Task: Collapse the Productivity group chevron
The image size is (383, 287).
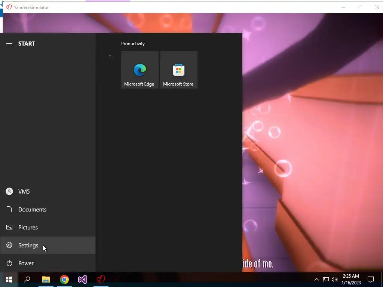Action: point(110,56)
